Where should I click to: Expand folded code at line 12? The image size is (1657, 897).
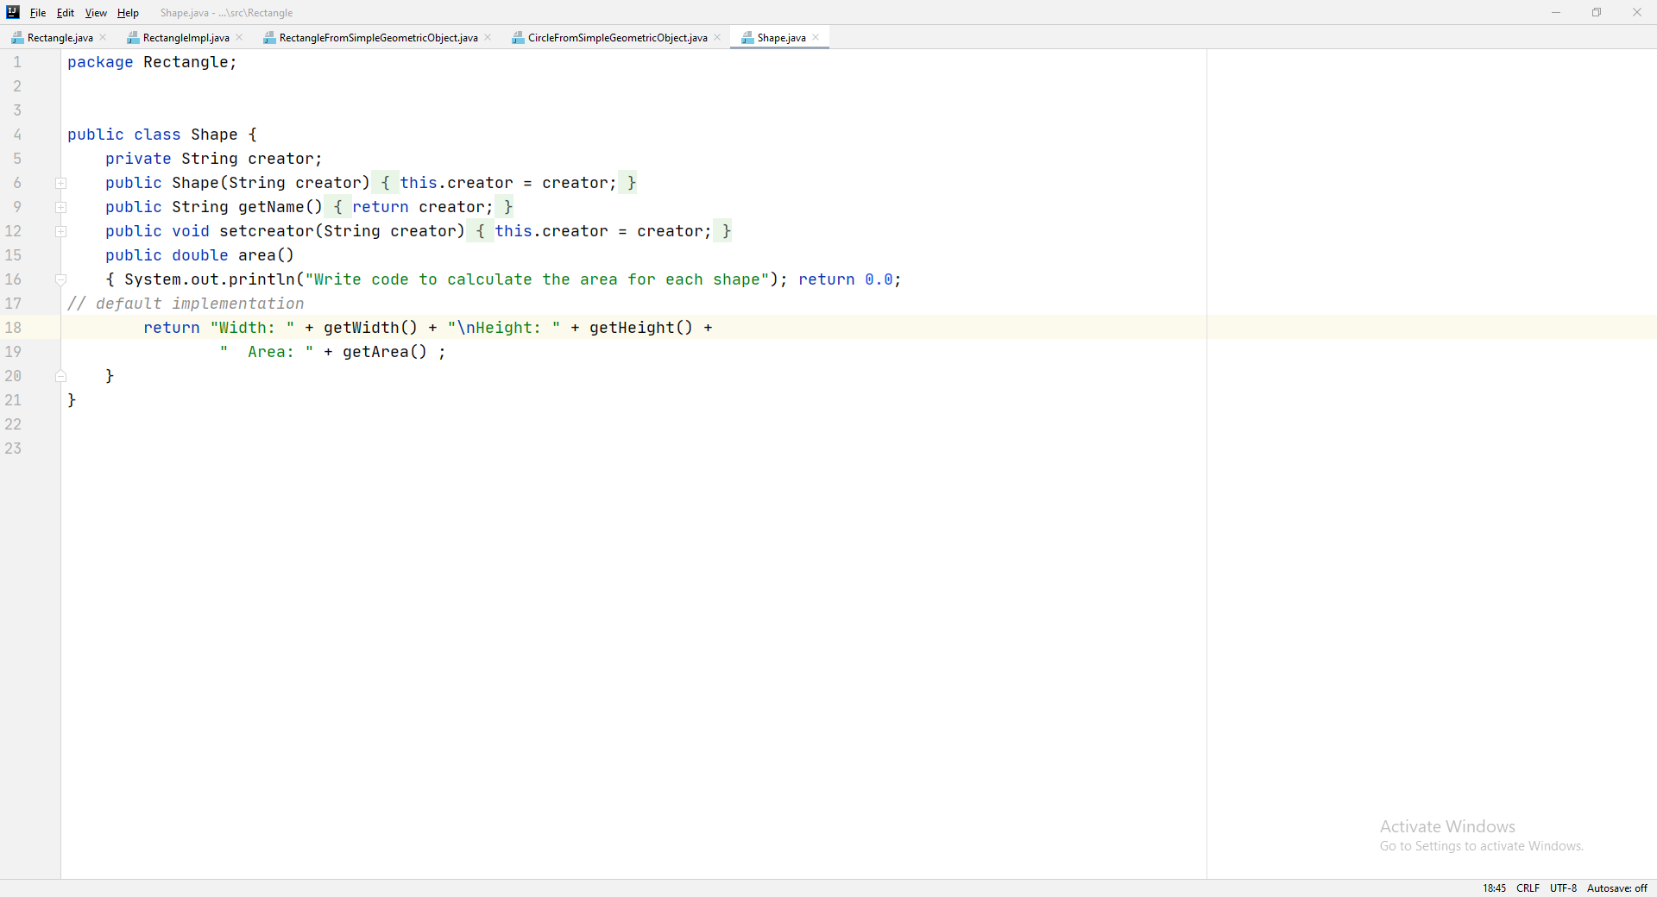click(x=60, y=231)
